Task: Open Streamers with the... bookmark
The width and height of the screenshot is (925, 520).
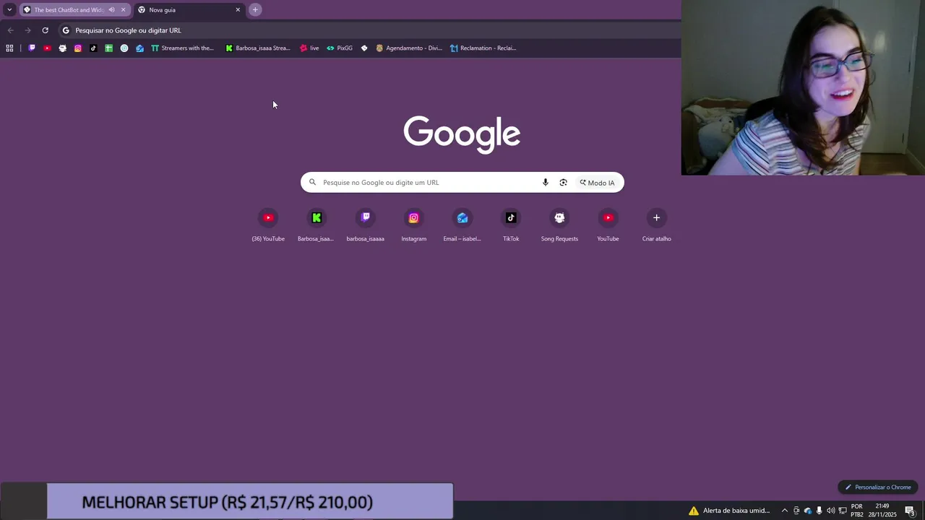Action: pos(182,48)
